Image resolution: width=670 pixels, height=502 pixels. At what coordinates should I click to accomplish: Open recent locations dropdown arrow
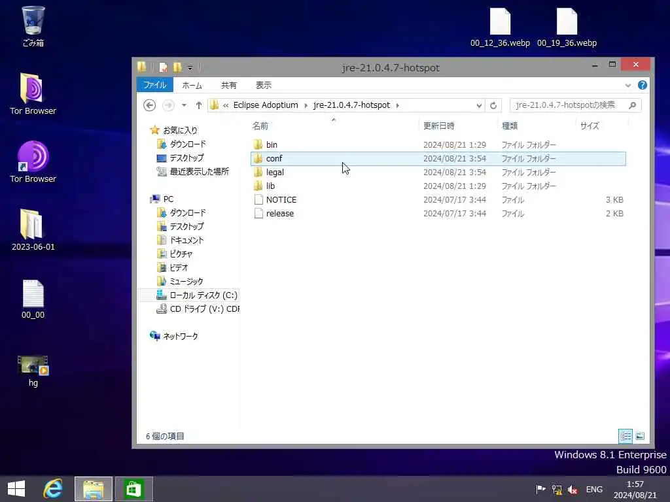tap(184, 105)
